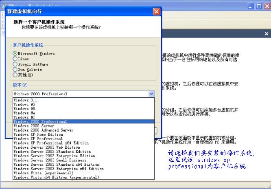The image size is (271, 189).
Task: Select Windows 2000 Advanced Server
Action: (43, 130)
